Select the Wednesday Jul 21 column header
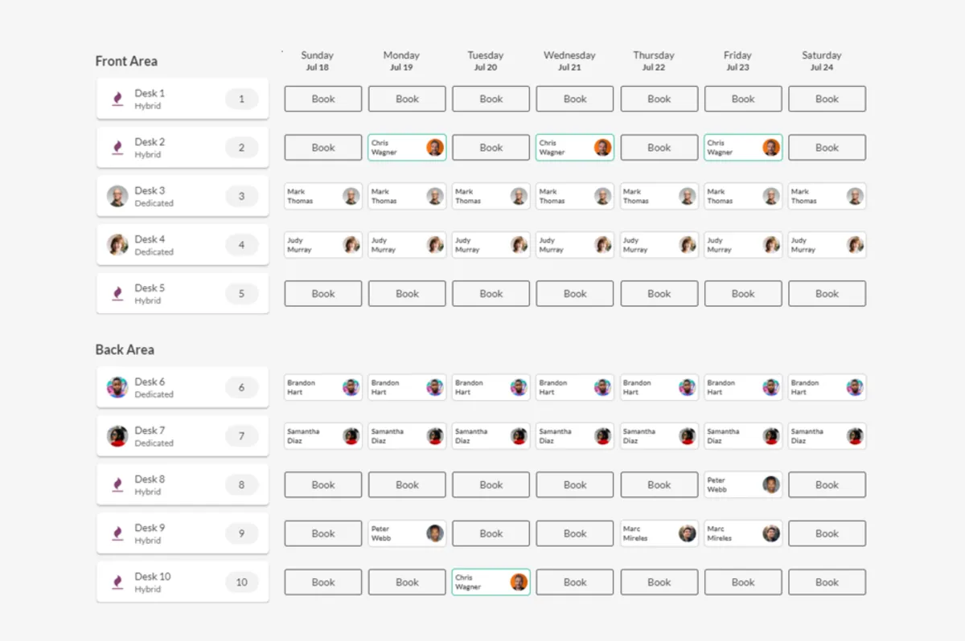Screen dimensions: 965x641 (569, 61)
